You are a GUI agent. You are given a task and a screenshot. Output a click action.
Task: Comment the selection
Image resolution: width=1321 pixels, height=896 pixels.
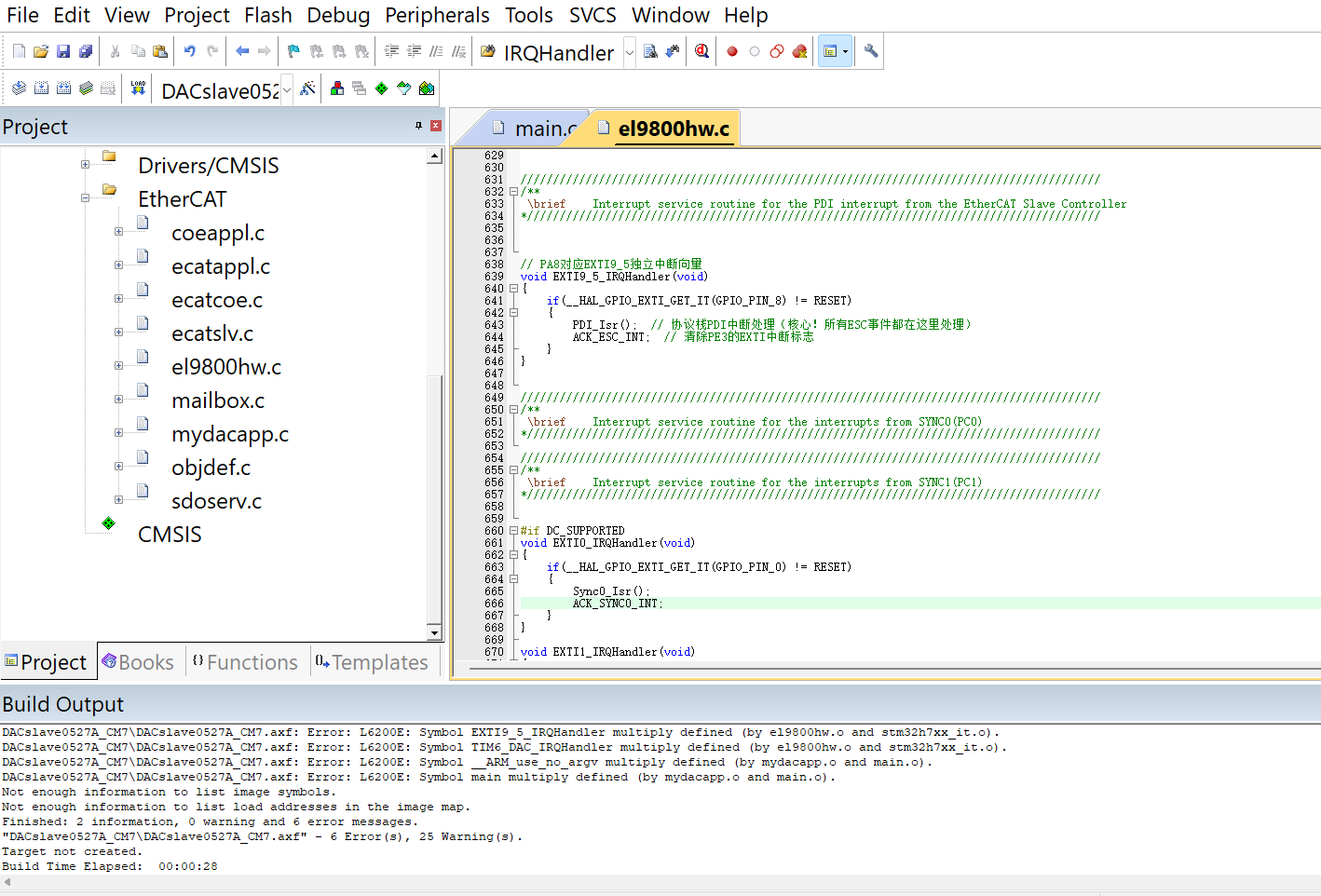(x=436, y=52)
